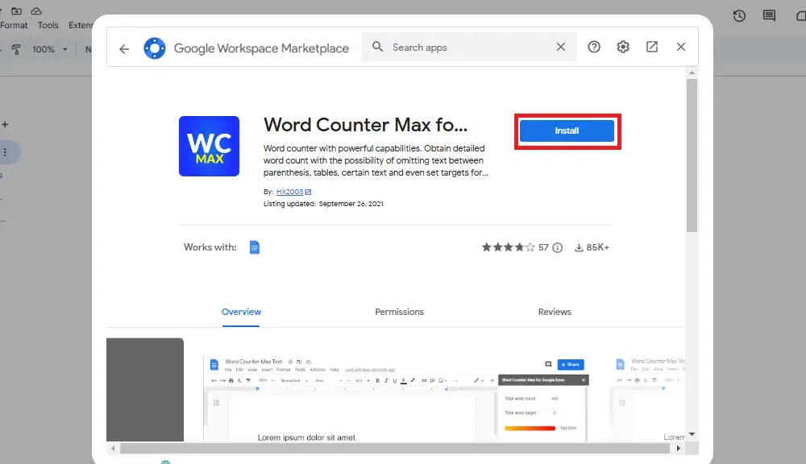Click the star rating display
The width and height of the screenshot is (806, 464).
tap(508, 247)
